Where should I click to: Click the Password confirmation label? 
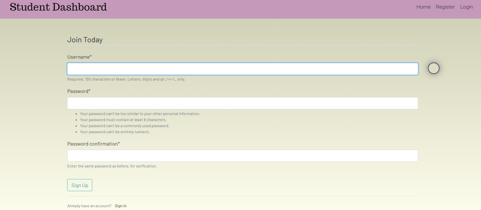point(94,144)
